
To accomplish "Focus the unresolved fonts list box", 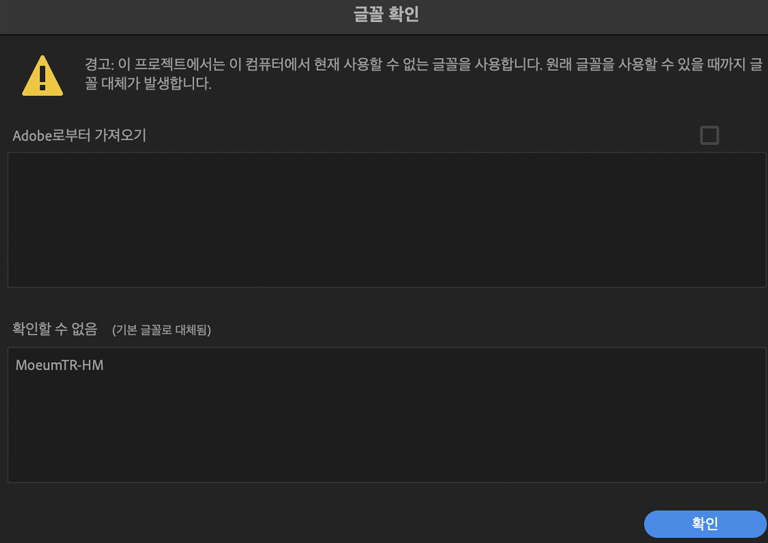I will [x=387, y=415].
